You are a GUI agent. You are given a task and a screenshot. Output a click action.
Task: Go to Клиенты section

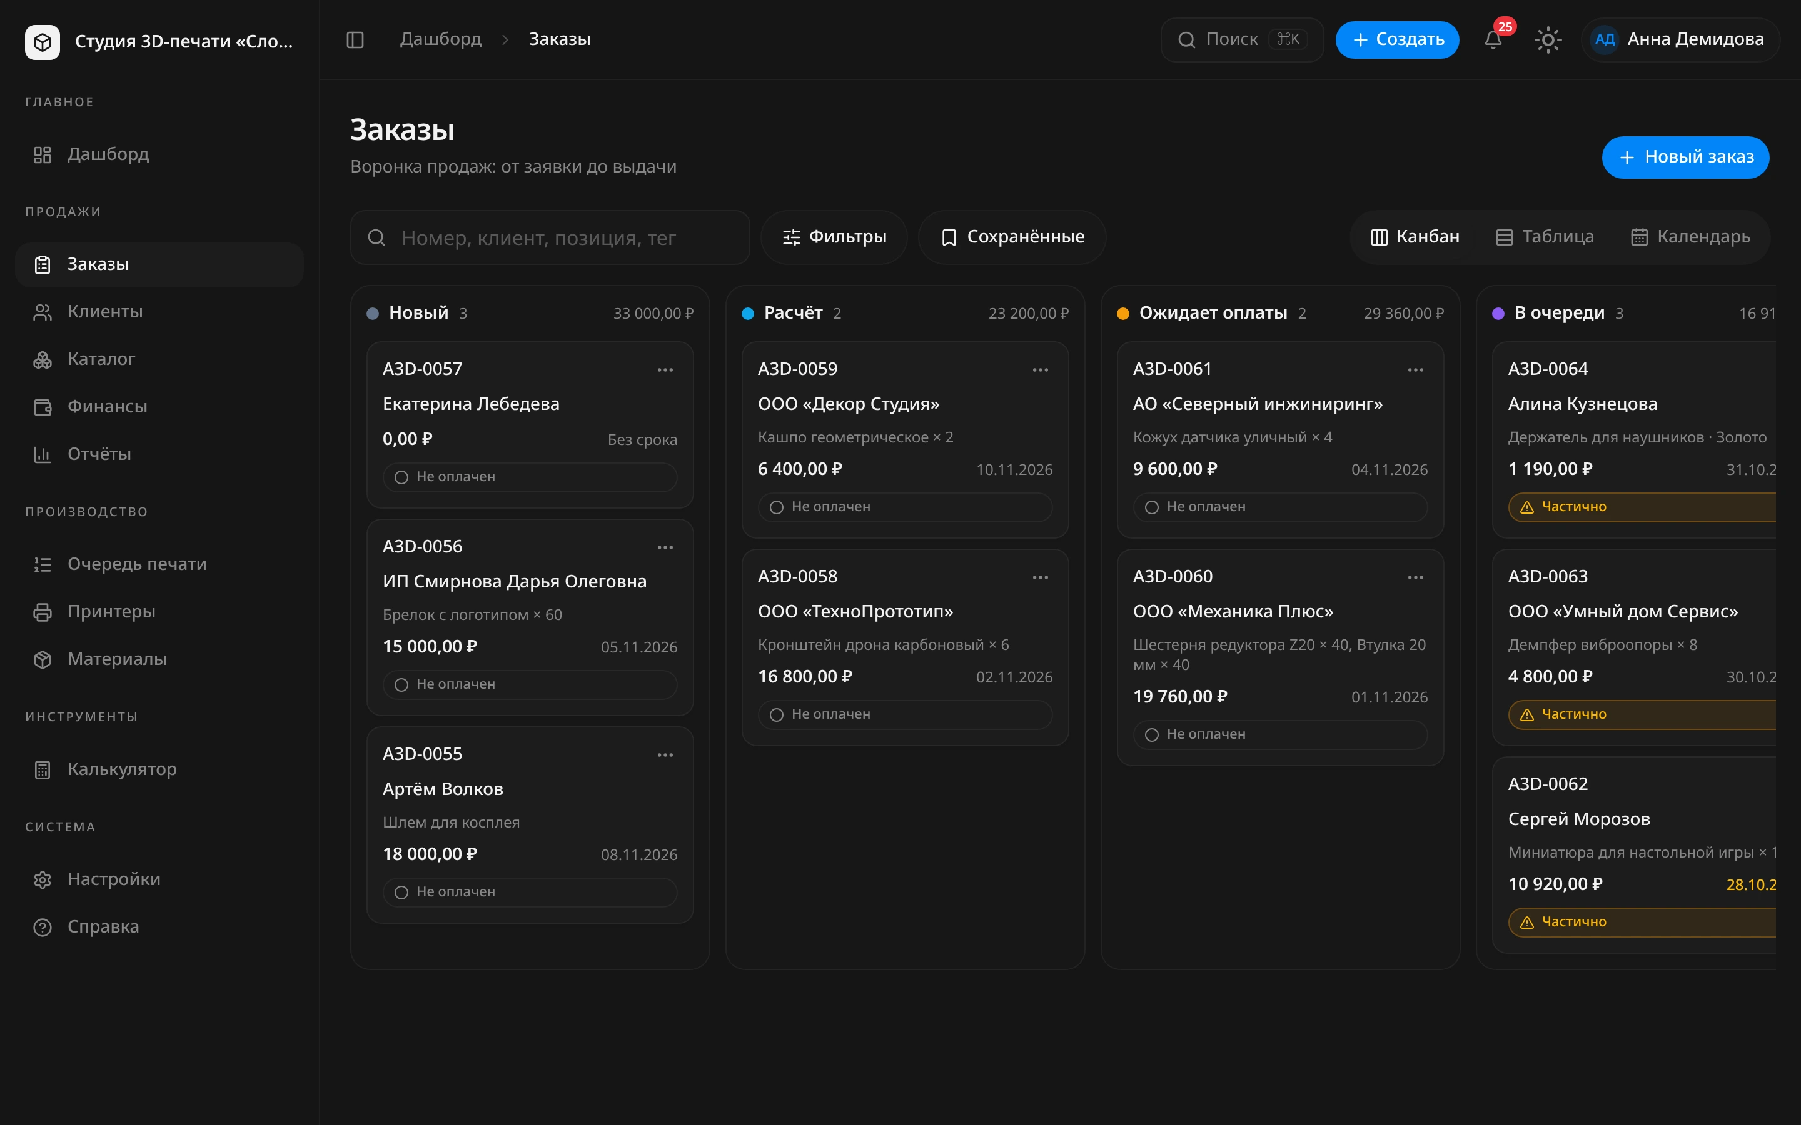coord(159,312)
